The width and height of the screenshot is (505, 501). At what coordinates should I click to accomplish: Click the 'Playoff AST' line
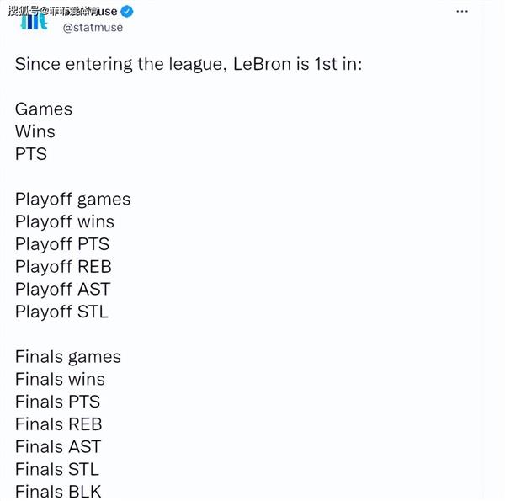pos(63,290)
